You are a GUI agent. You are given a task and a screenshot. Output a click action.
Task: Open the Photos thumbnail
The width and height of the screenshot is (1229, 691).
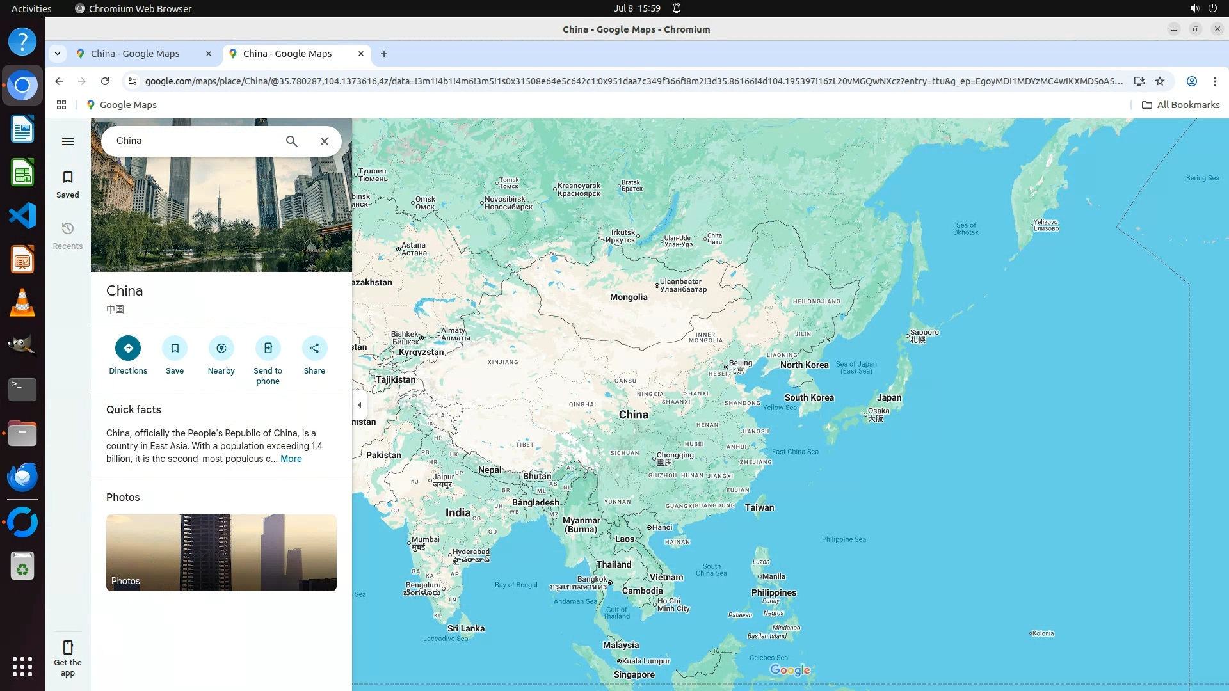[x=221, y=553]
